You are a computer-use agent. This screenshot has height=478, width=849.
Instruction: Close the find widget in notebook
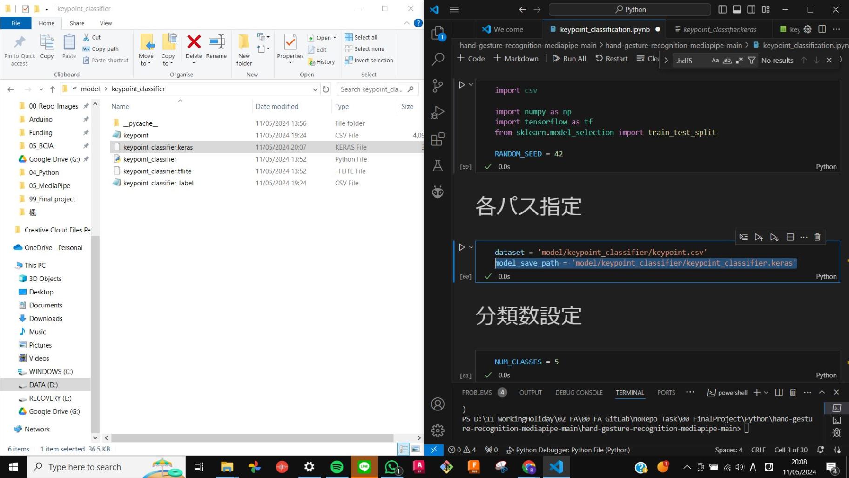click(x=829, y=60)
